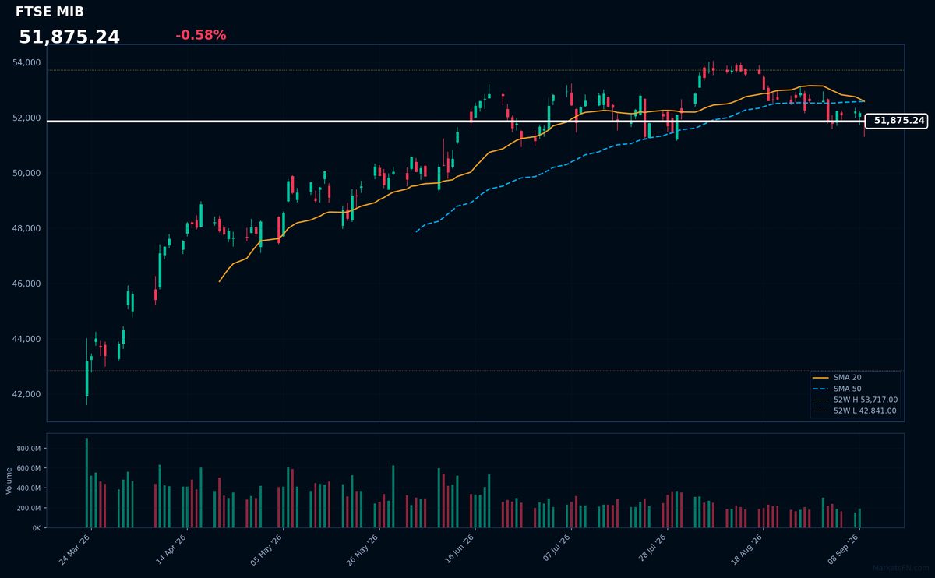The height and width of the screenshot is (578, 935).
Task: Click the 400.0M volume axis label
Action: [29, 488]
